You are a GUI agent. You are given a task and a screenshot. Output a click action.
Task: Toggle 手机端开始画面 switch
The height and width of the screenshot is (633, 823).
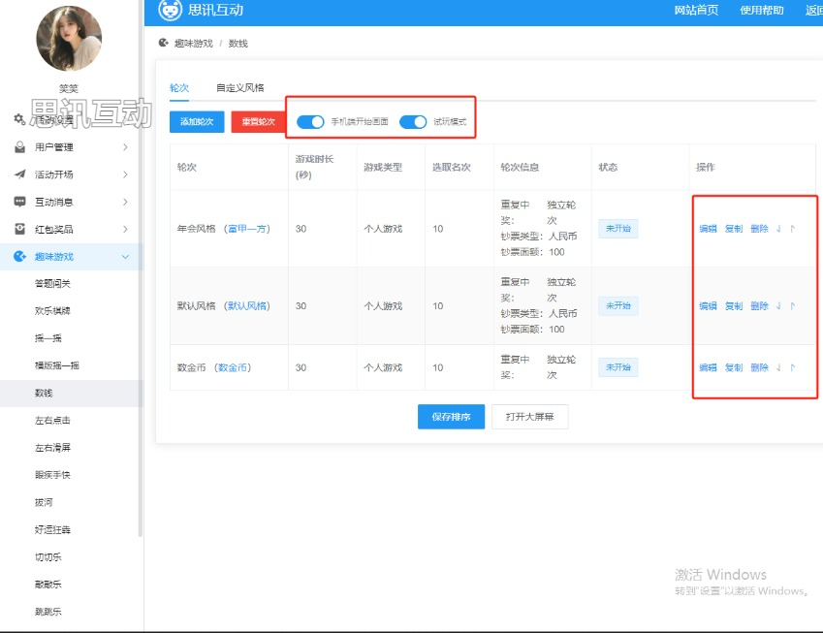(x=310, y=122)
